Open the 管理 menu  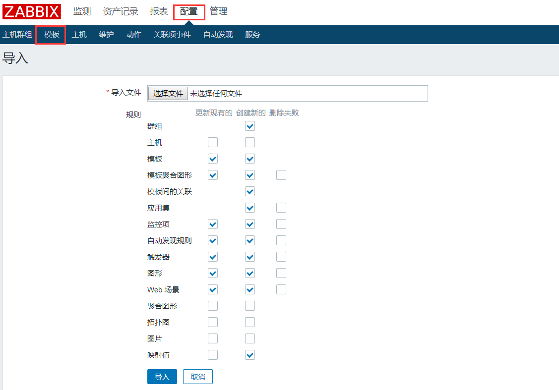(x=219, y=11)
